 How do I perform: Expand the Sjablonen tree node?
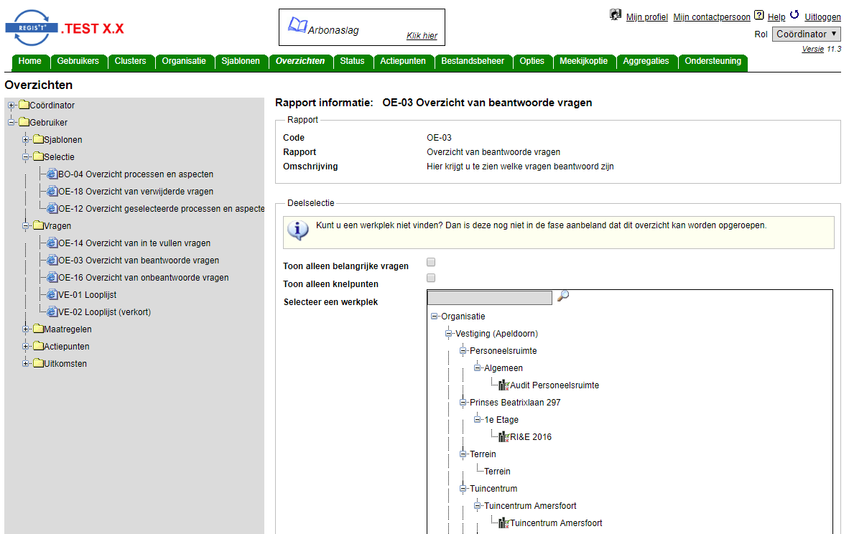[x=25, y=139]
